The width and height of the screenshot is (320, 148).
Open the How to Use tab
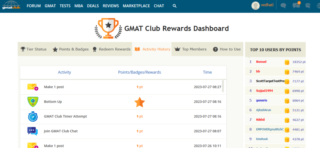(227, 49)
